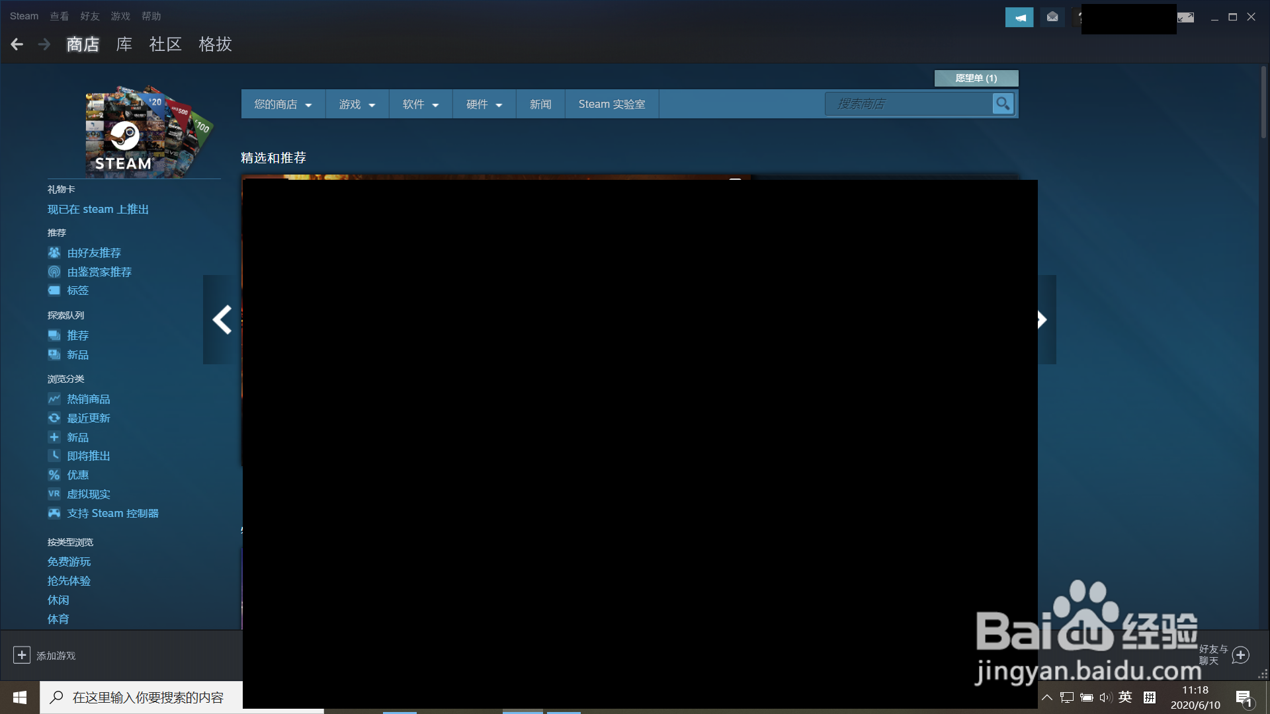The image size is (1270, 714).
Task: Click the 添加游戏 label
Action: click(56, 656)
